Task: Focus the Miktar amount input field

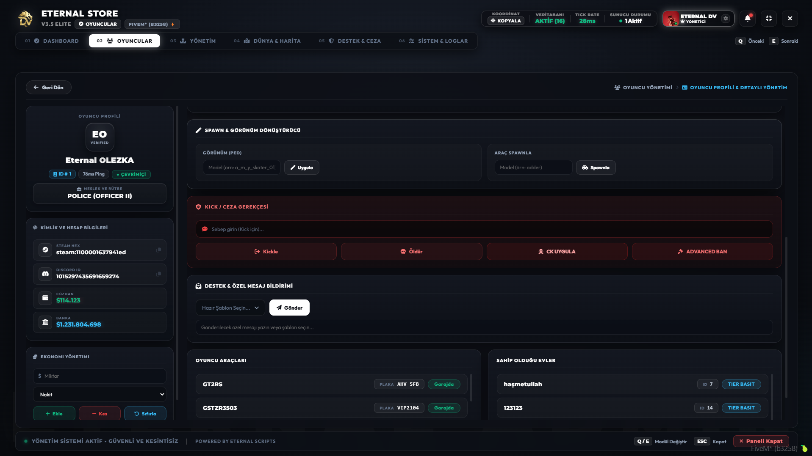Action: point(100,376)
